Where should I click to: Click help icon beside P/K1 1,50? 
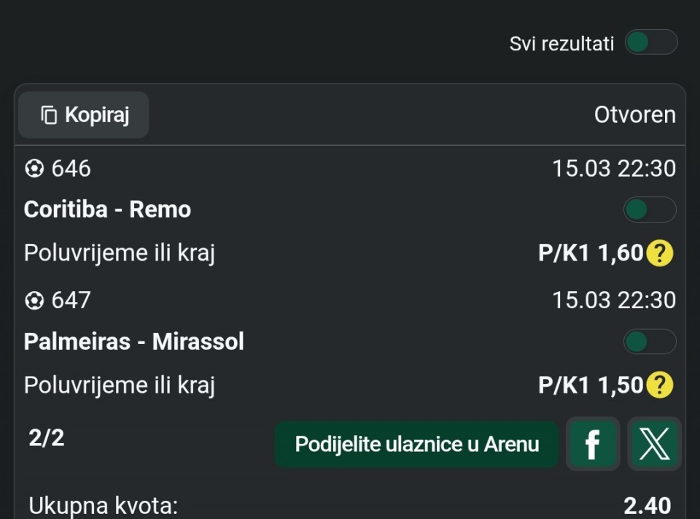click(659, 385)
